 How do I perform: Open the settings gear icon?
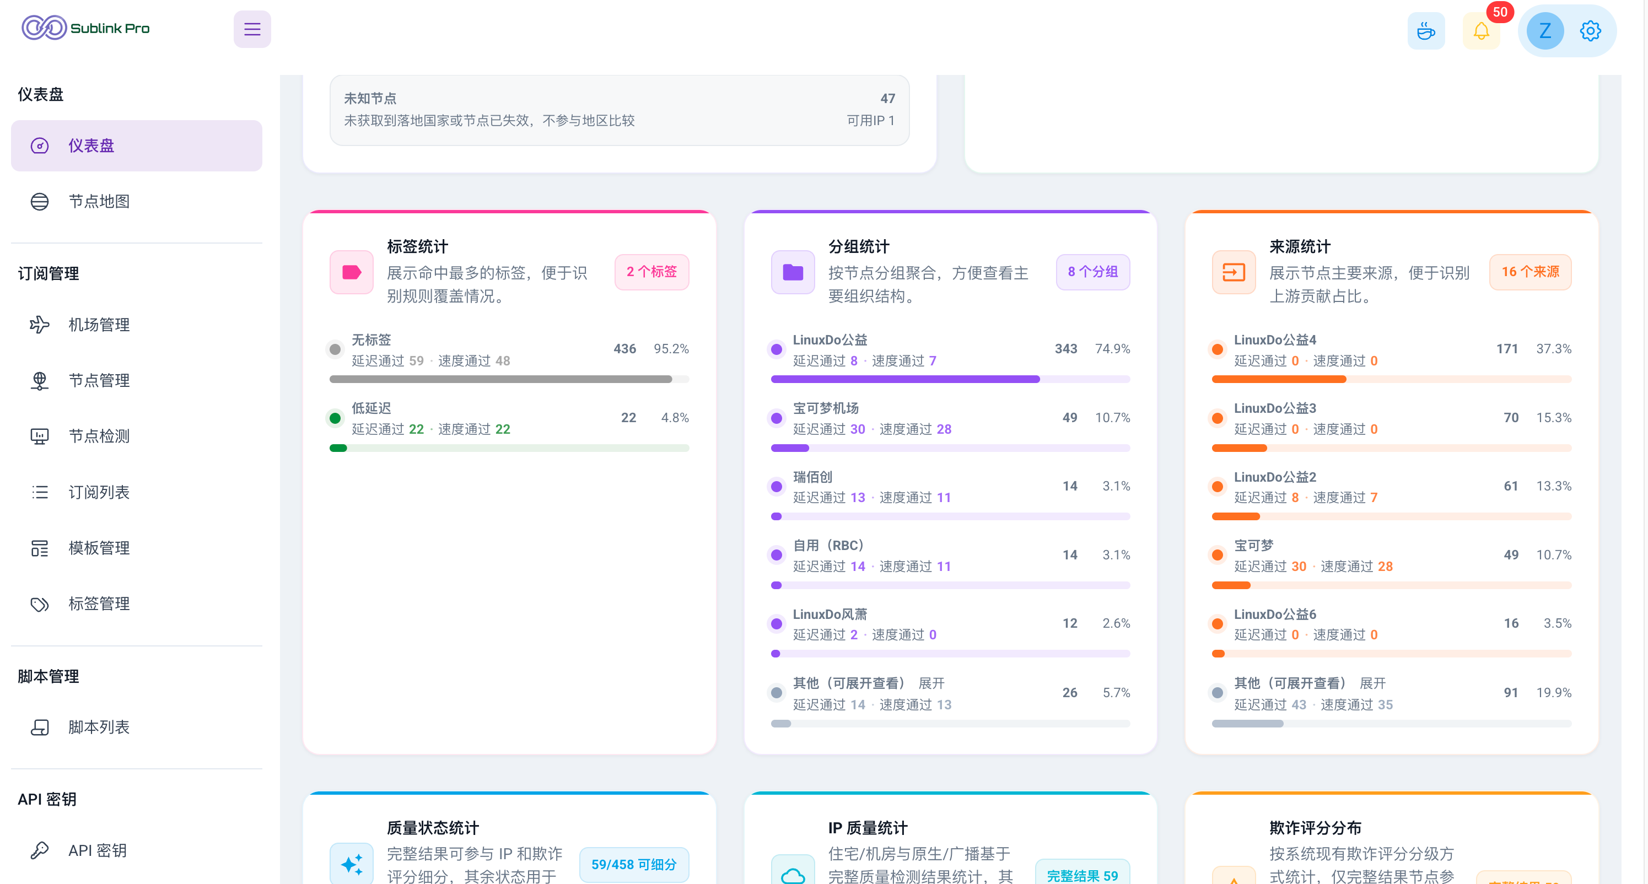(x=1590, y=31)
